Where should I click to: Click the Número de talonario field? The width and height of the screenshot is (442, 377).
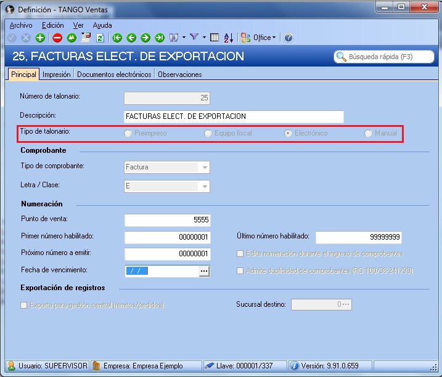tap(167, 98)
